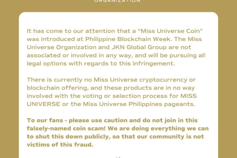Click the words Universe Organization in first paragraph
The height and width of the screenshot is (158, 237).
tap(62, 47)
